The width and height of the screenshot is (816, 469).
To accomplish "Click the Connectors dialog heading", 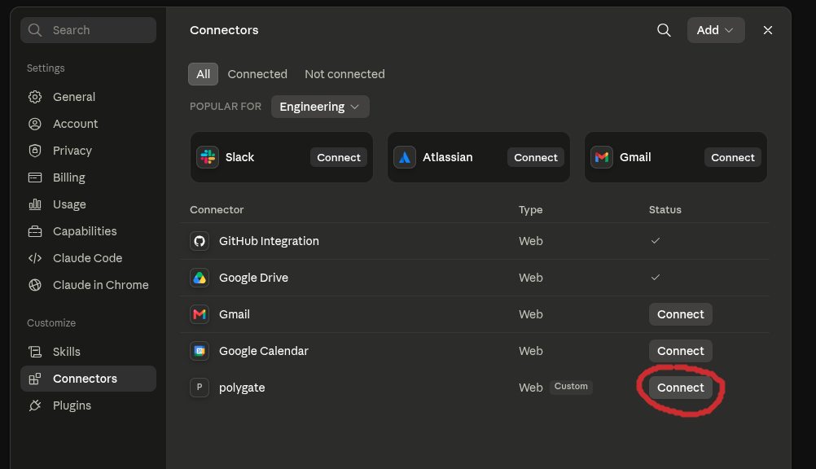I will click(x=224, y=30).
